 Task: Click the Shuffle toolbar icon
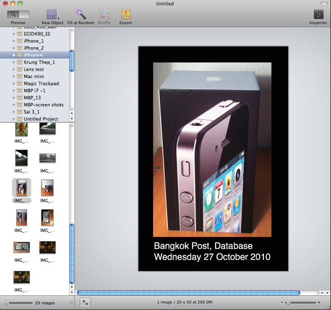104,14
